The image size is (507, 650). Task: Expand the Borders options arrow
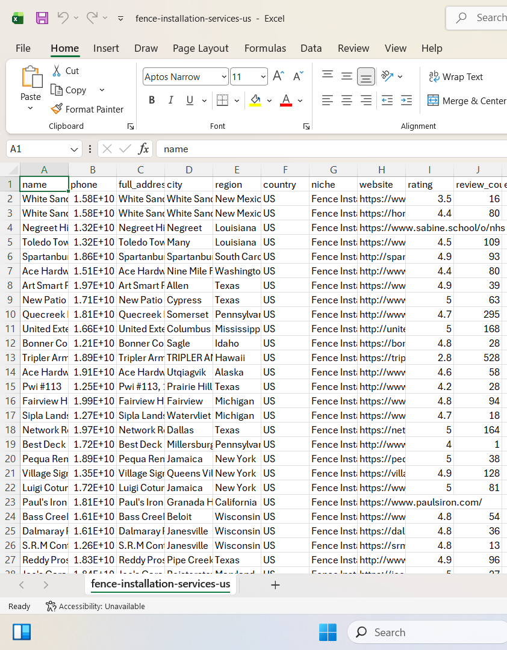click(237, 101)
